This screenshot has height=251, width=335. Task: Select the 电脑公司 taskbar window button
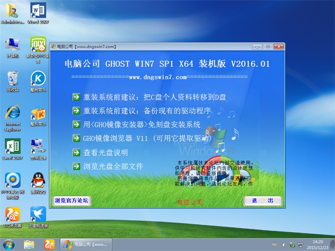point(86,245)
